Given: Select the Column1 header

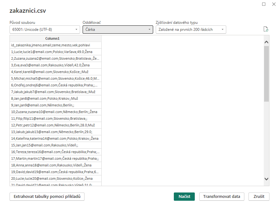Looking at the screenshot, I should [x=56, y=38].
